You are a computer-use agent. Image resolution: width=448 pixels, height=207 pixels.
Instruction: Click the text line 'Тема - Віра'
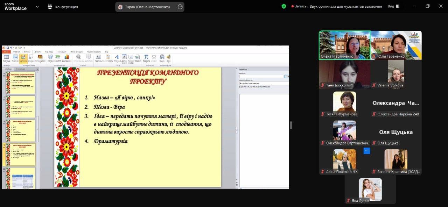[109, 107]
